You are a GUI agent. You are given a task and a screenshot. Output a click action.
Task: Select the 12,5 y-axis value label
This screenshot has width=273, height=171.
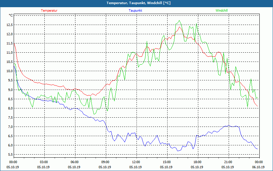[x=9, y=25]
